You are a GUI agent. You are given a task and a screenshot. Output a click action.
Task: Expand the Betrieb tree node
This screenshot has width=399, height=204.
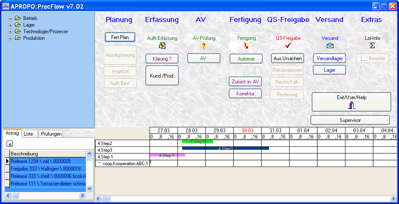click(10, 18)
